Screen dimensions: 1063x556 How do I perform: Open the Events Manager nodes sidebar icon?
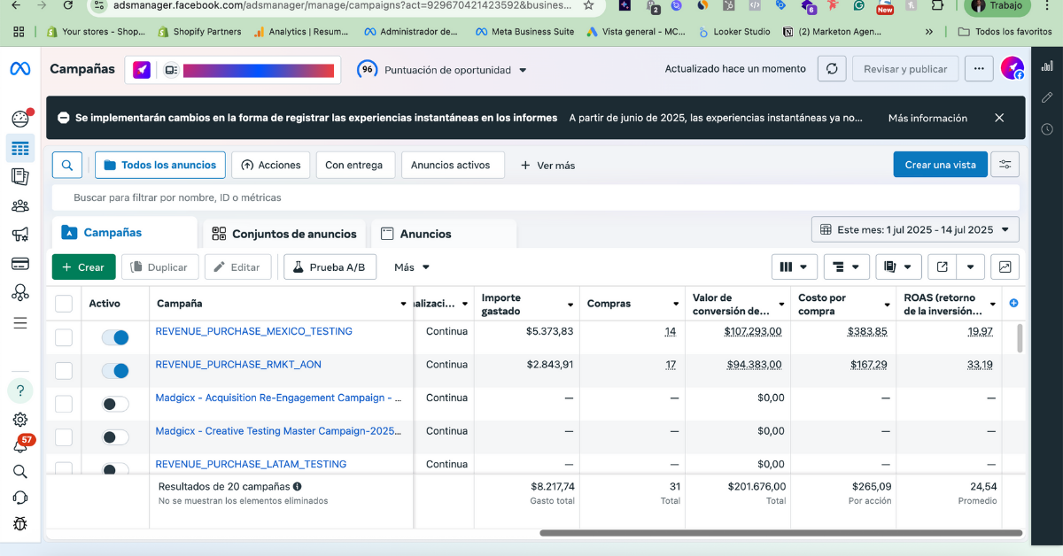coord(19,293)
